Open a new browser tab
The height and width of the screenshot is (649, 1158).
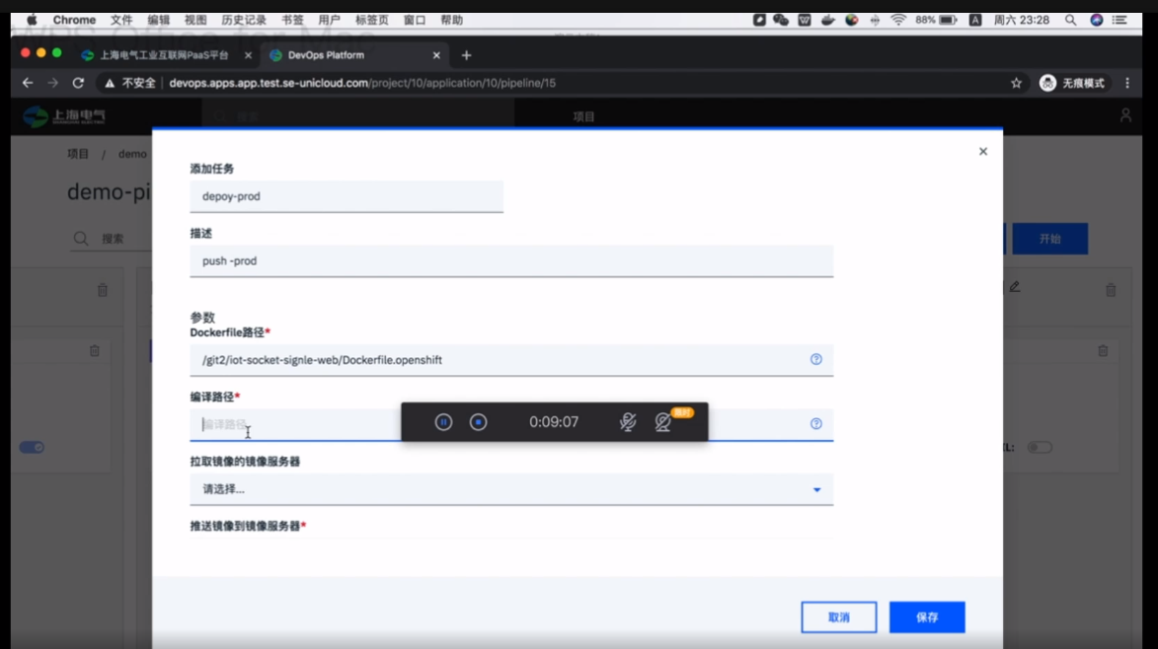(x=466, y=55)
